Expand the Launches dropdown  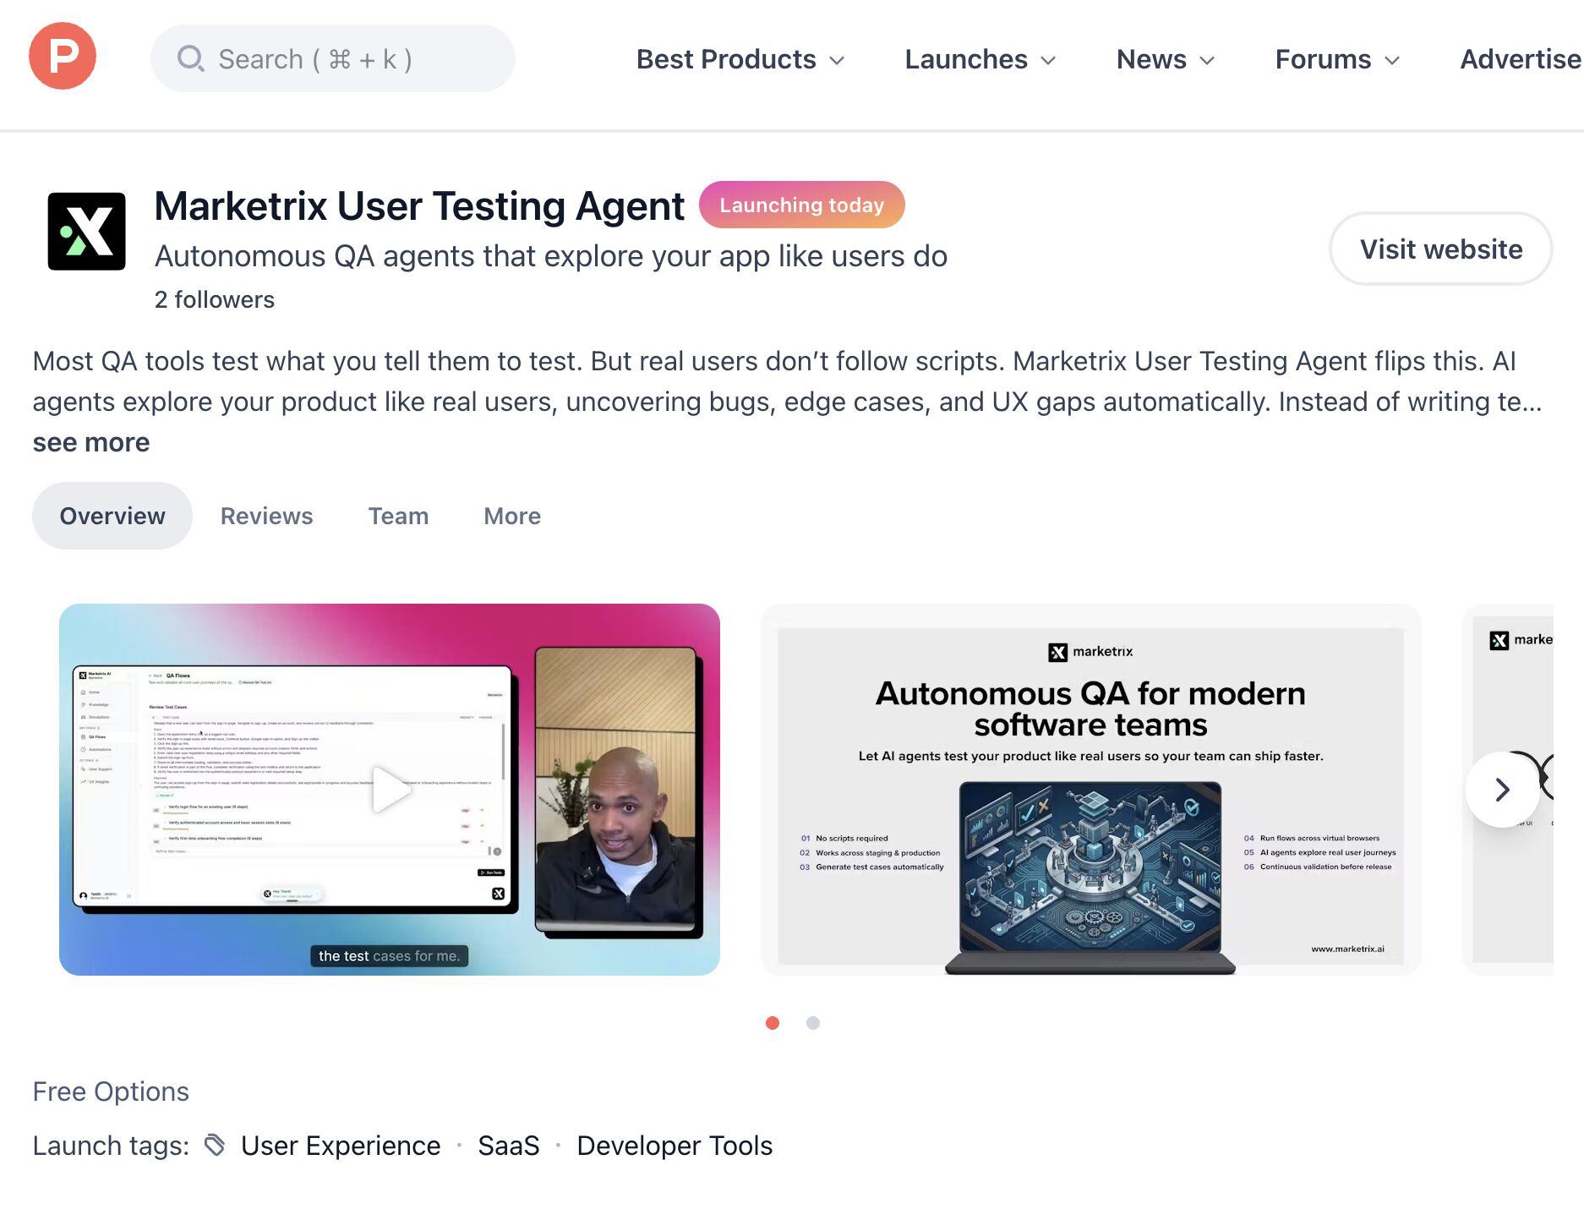coord(980,59)
